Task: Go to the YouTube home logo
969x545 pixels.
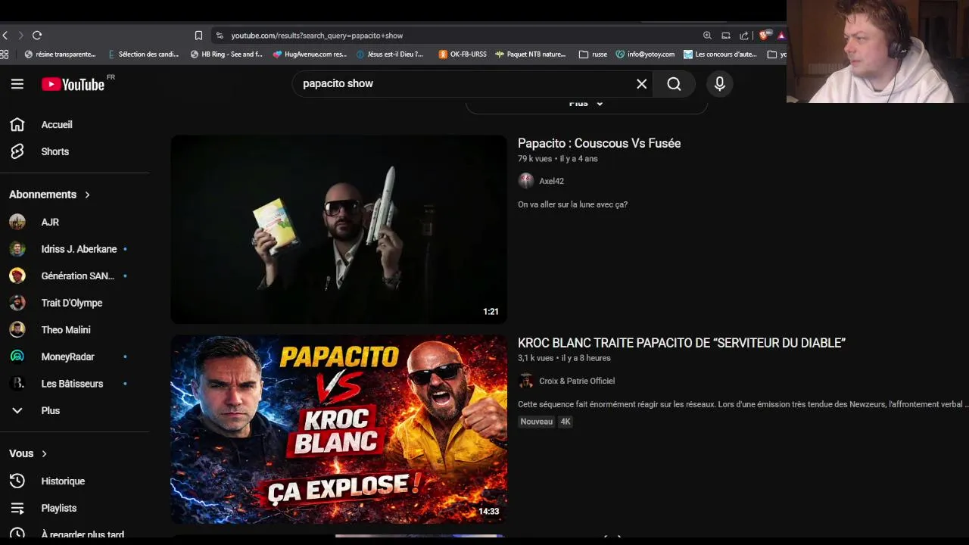Action: 73,84
